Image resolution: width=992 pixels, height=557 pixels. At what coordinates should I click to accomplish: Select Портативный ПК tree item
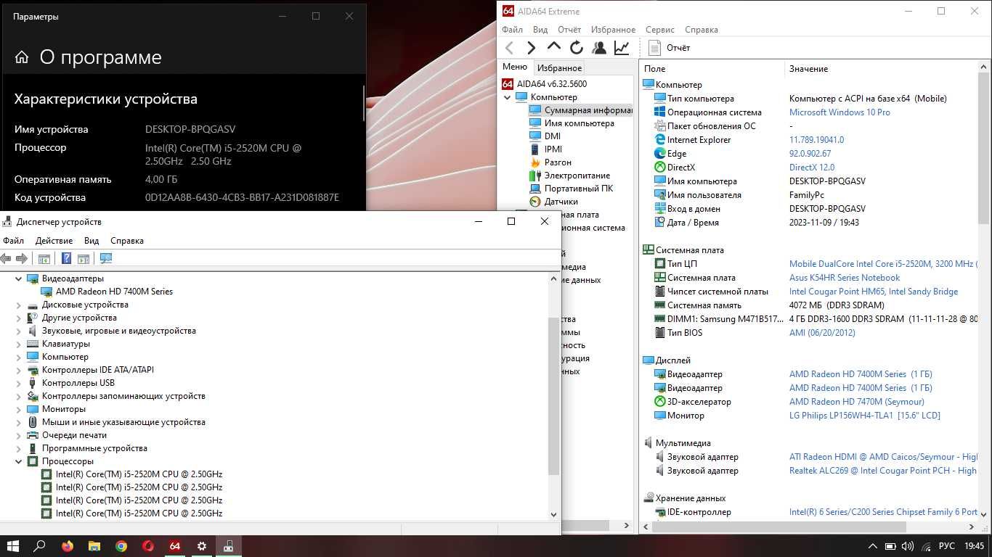[571, 189]
